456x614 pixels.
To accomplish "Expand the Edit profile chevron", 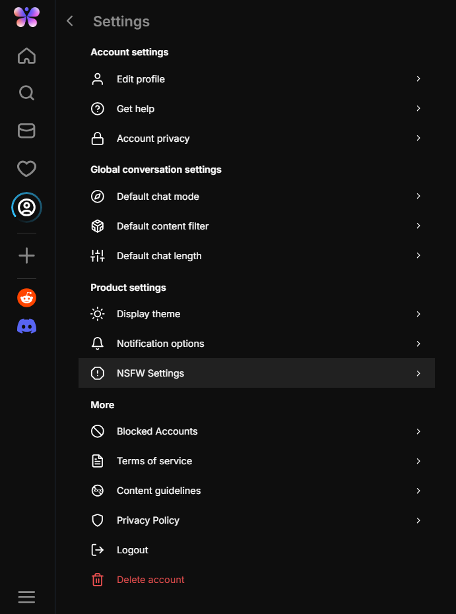I will [418, 79].
